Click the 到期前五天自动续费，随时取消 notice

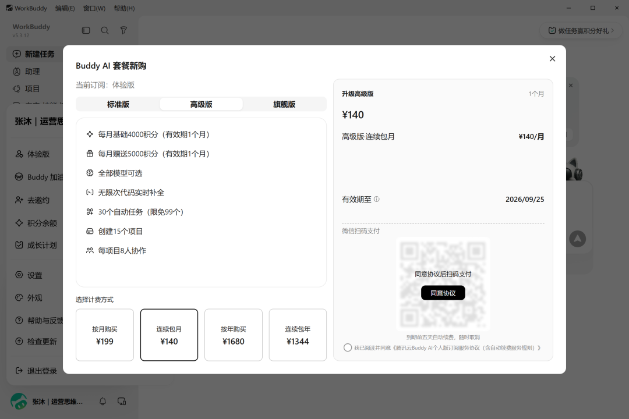[443, 337]
